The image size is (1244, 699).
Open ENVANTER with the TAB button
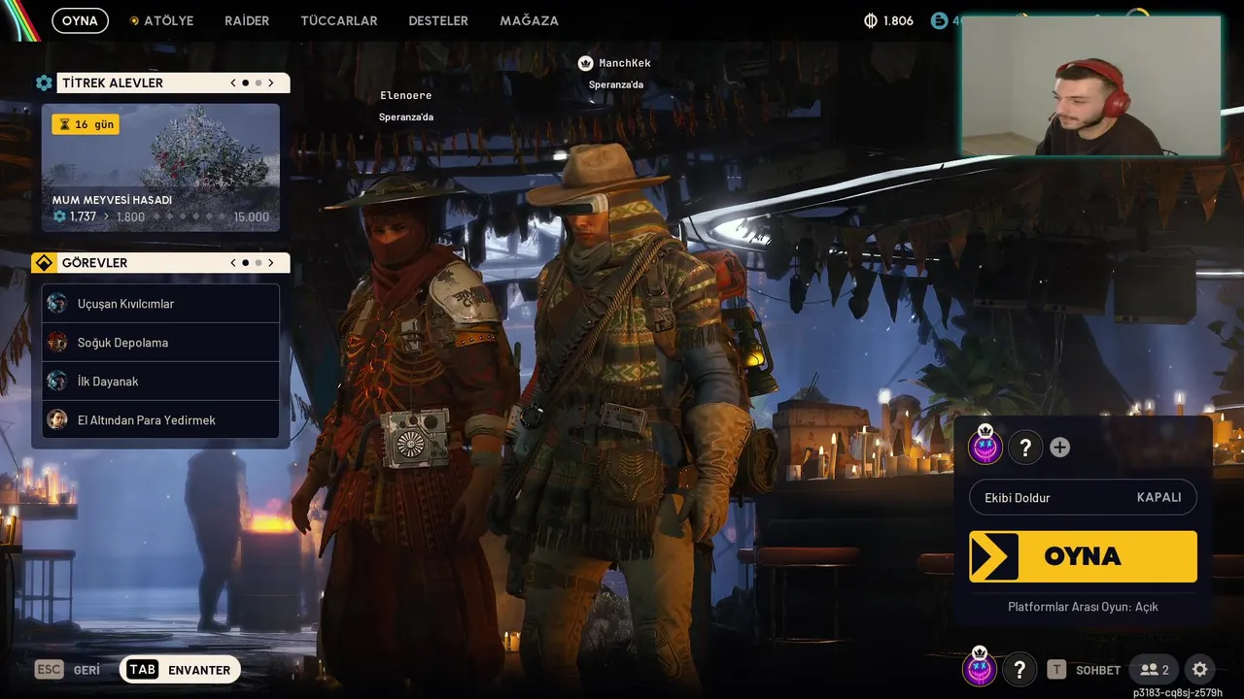tap(180, 670)
